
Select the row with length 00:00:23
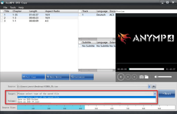[x=39, y=18]
